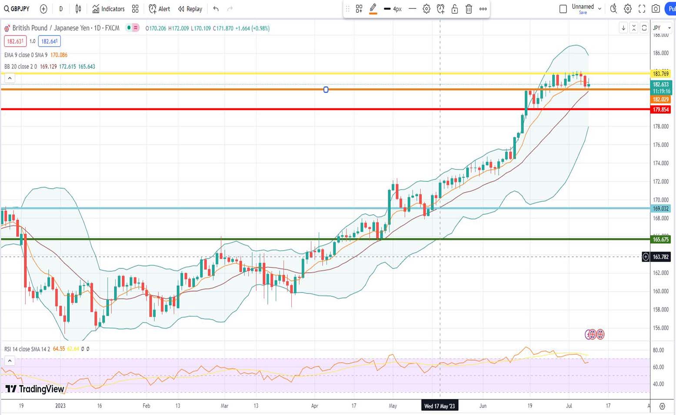
Task: Expand the Unnamed layout dropdown arrow
Action: coord(600,9)
